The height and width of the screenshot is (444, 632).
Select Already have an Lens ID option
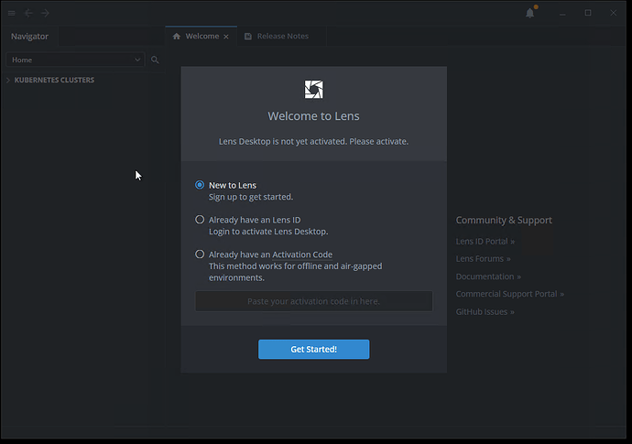pos(200,220)
